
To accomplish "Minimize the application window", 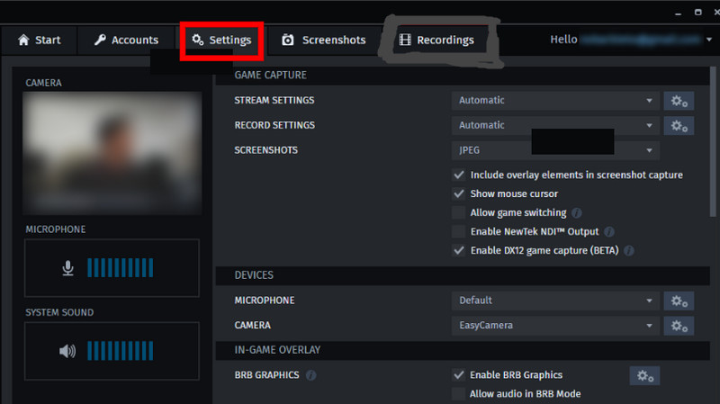I will click(679, 13).
